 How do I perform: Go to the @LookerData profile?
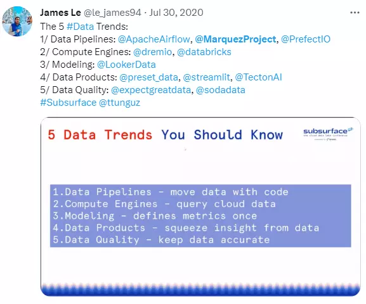point(126,65)
